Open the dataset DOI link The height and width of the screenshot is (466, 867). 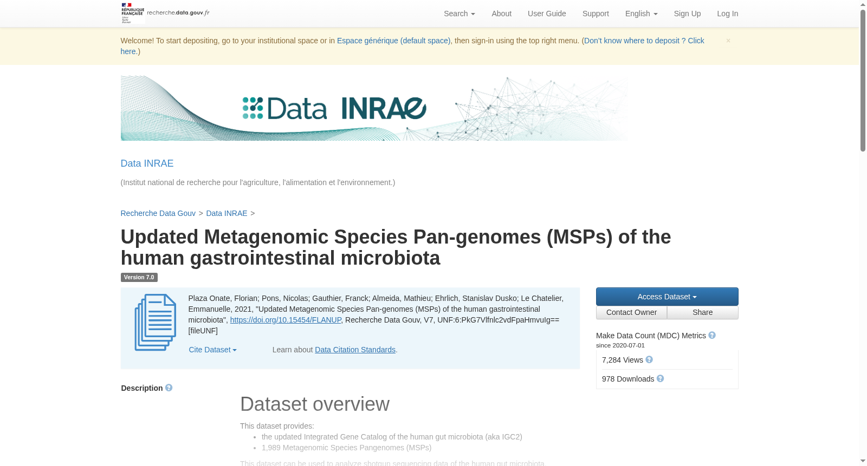click(x=286, y=320)
